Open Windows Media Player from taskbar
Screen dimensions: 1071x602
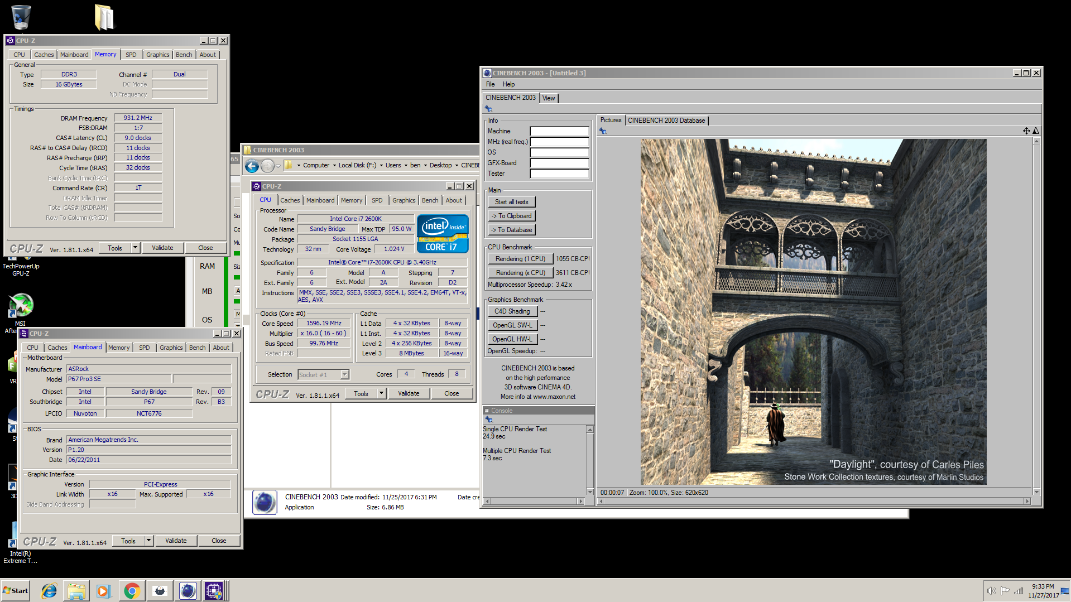pos(104,591)
